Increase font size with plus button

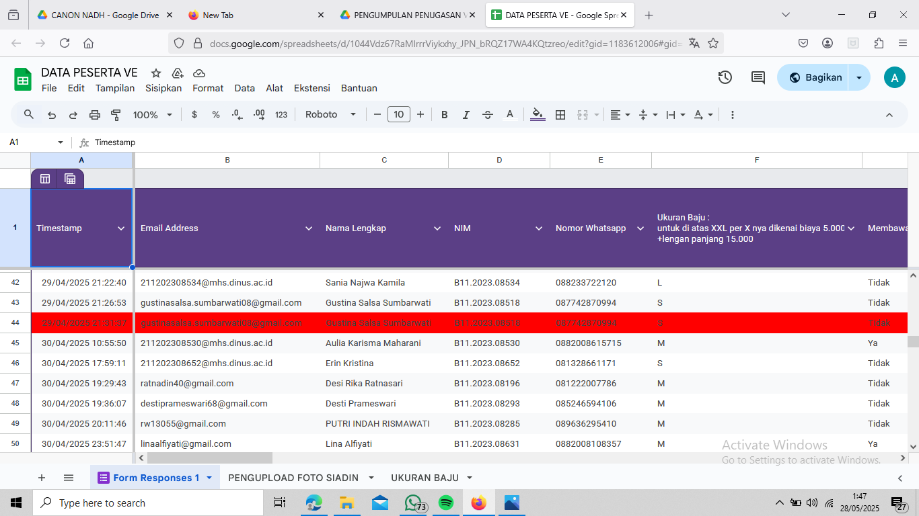coord(420,115)
